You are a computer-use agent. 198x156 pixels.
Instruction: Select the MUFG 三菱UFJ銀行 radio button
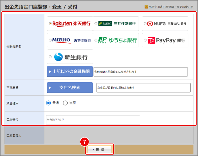[145, 24]
